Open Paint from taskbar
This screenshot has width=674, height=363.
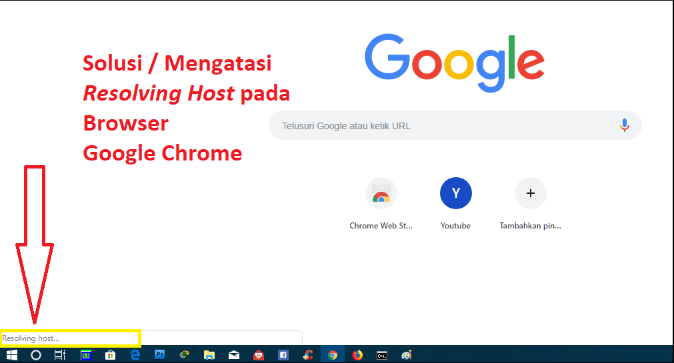(x=407, y=355)
